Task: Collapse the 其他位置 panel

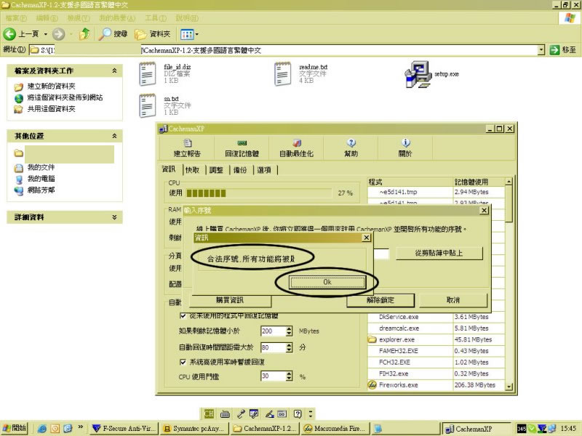Action: pos(114,136)
